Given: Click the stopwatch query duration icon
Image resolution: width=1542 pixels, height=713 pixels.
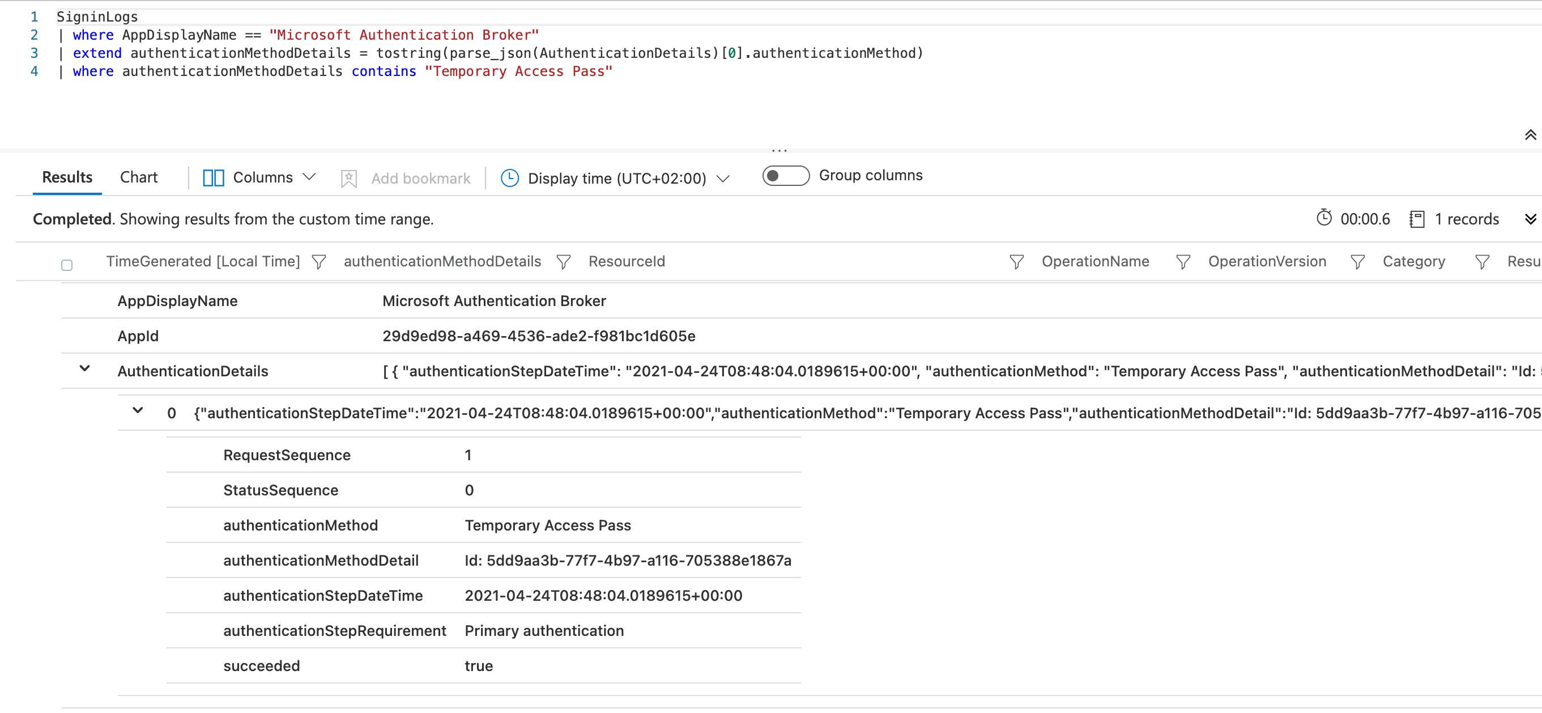Looking at the screenshot, I should coord(1324,218).
